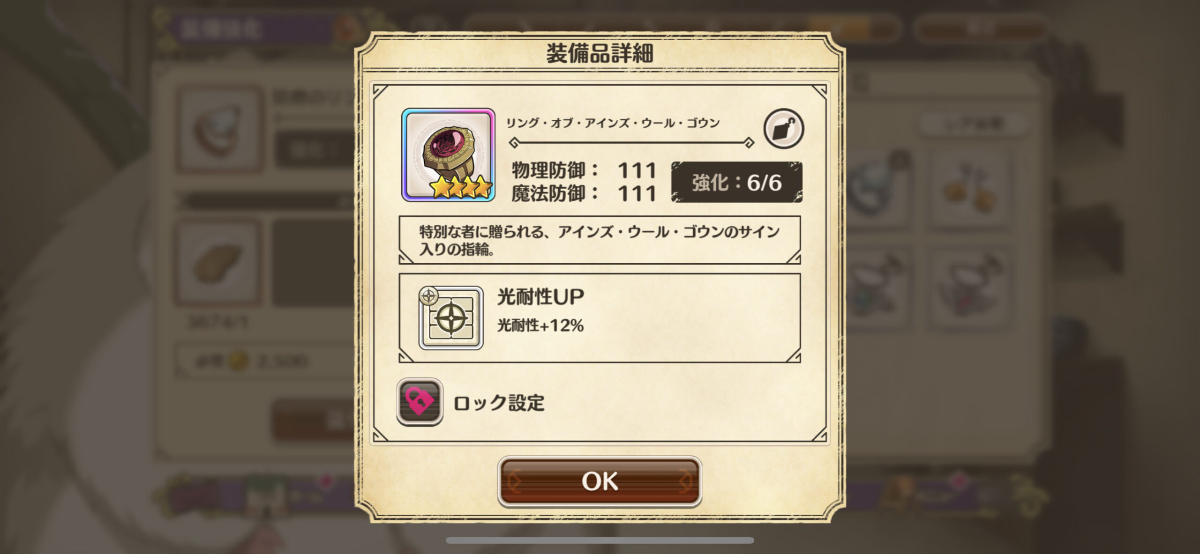The image size is (1200, 554).
Task: Tap the 物理防御 stat value
Action: [x=637, y=170]
